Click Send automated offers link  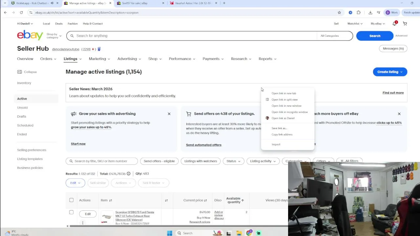pyautogui.click(x=204, y=145)
